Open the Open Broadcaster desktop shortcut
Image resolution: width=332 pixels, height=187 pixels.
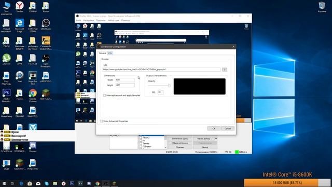(46, 61)
